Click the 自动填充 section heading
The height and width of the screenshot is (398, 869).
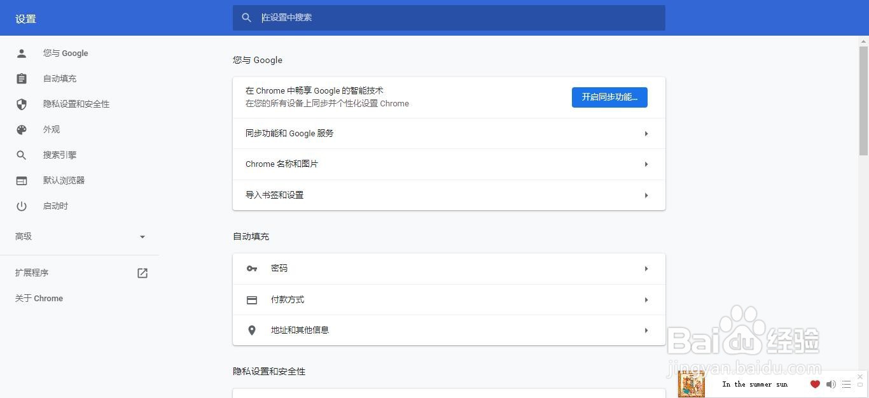251,237
